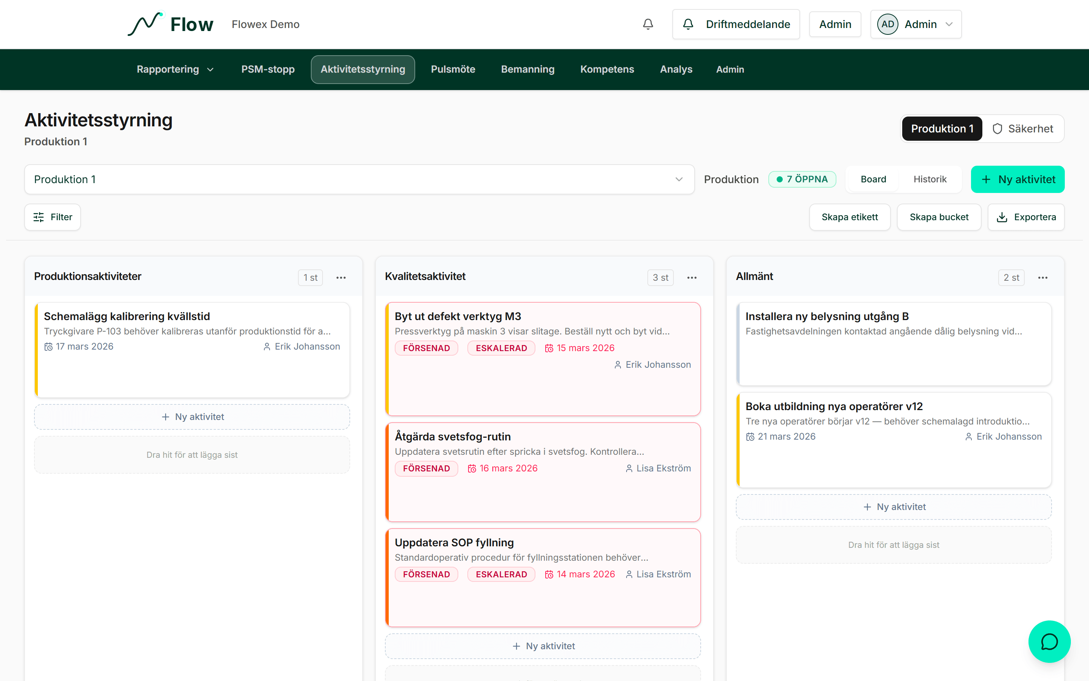
Task: Expand the Rapportering menu
Action: point(175,69)
